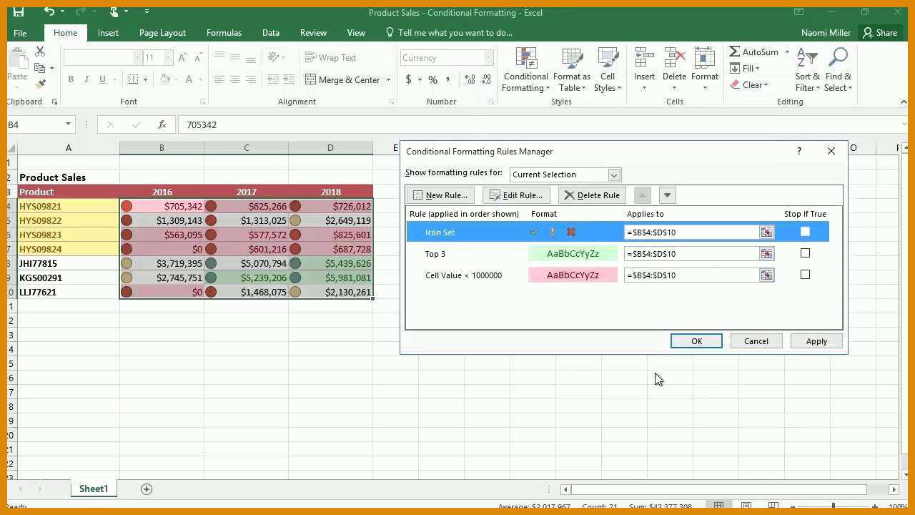Screen dimensions: 915x515
Task: Click the Save icon in quick access toolbar
Action: 19,11
